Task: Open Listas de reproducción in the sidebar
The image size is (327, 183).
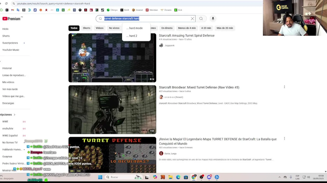Action: click(14, 75)
